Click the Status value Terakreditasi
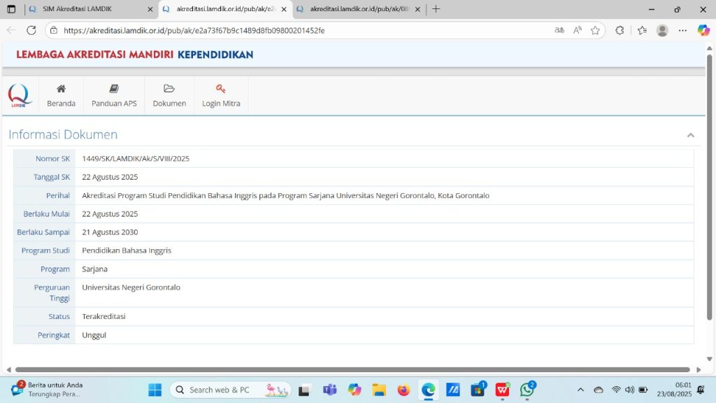The image size is (716, 403). coord(103,316)
